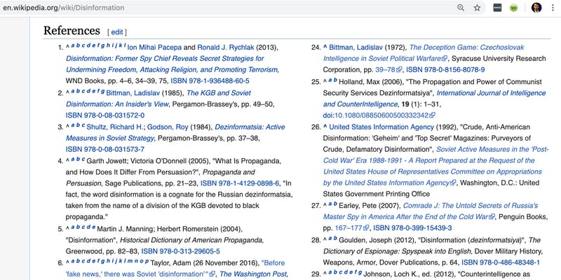Open Dezinformatsia: Active Measures book link
Image resolution: width=561 pixels, height=280 pixels.
click(x=175, y=132)
